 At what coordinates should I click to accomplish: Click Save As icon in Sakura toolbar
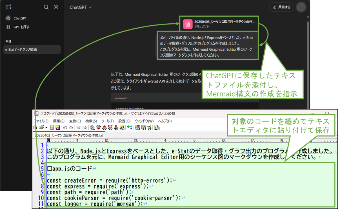coord(58,128)
